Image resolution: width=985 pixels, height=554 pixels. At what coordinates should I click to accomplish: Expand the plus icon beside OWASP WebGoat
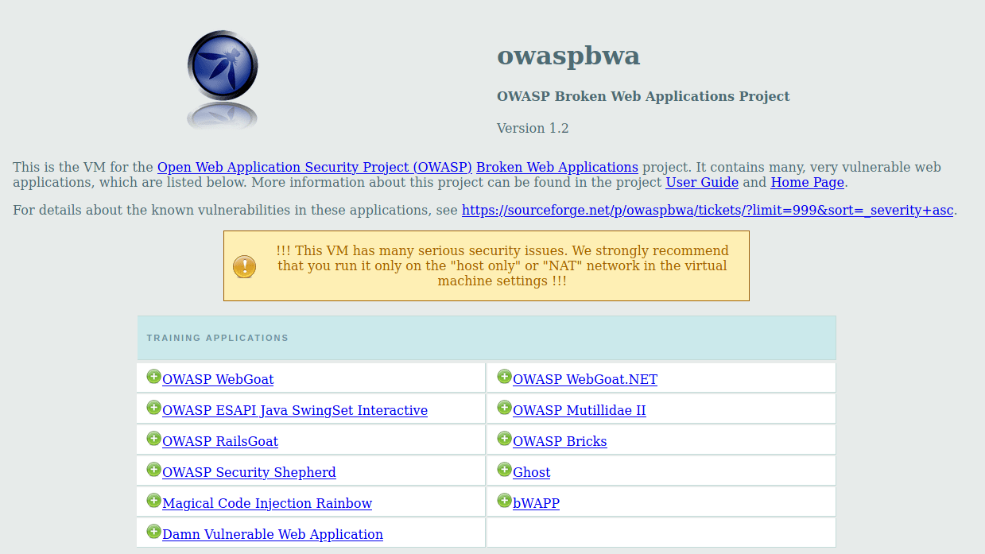(153, 377)
